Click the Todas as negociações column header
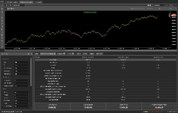Viewport: 178px width, 113px height. tap(88, 57)
